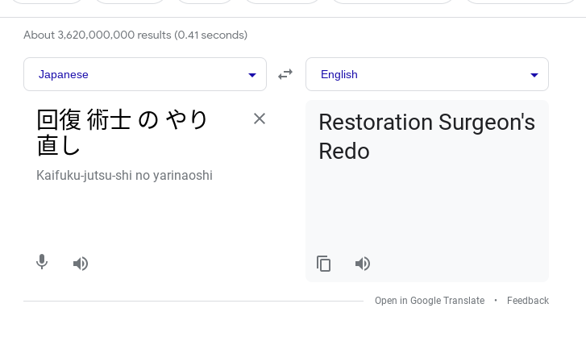The height and width of the screenshot is (337, 586).
Task: Copy the English translation
Action: 324,264
